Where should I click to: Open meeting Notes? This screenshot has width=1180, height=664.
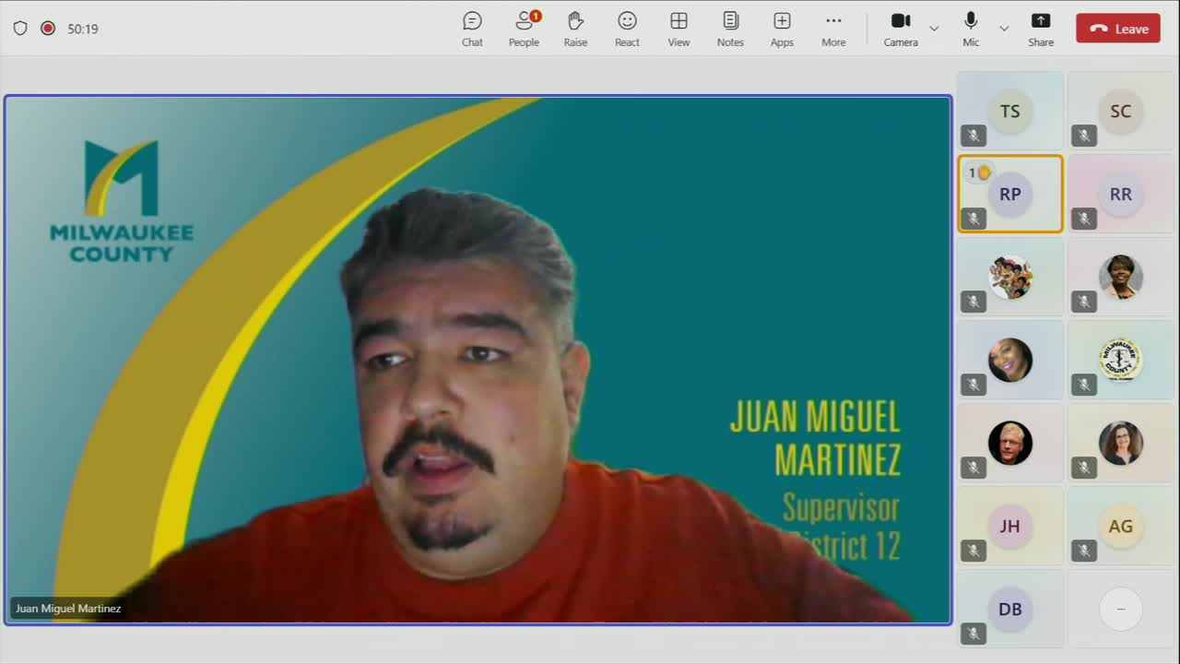pos(730,29)
